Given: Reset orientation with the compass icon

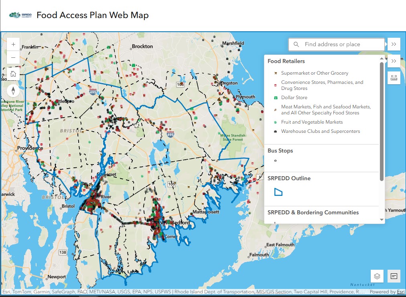Looking at the screenshot, I should point(13,91).
